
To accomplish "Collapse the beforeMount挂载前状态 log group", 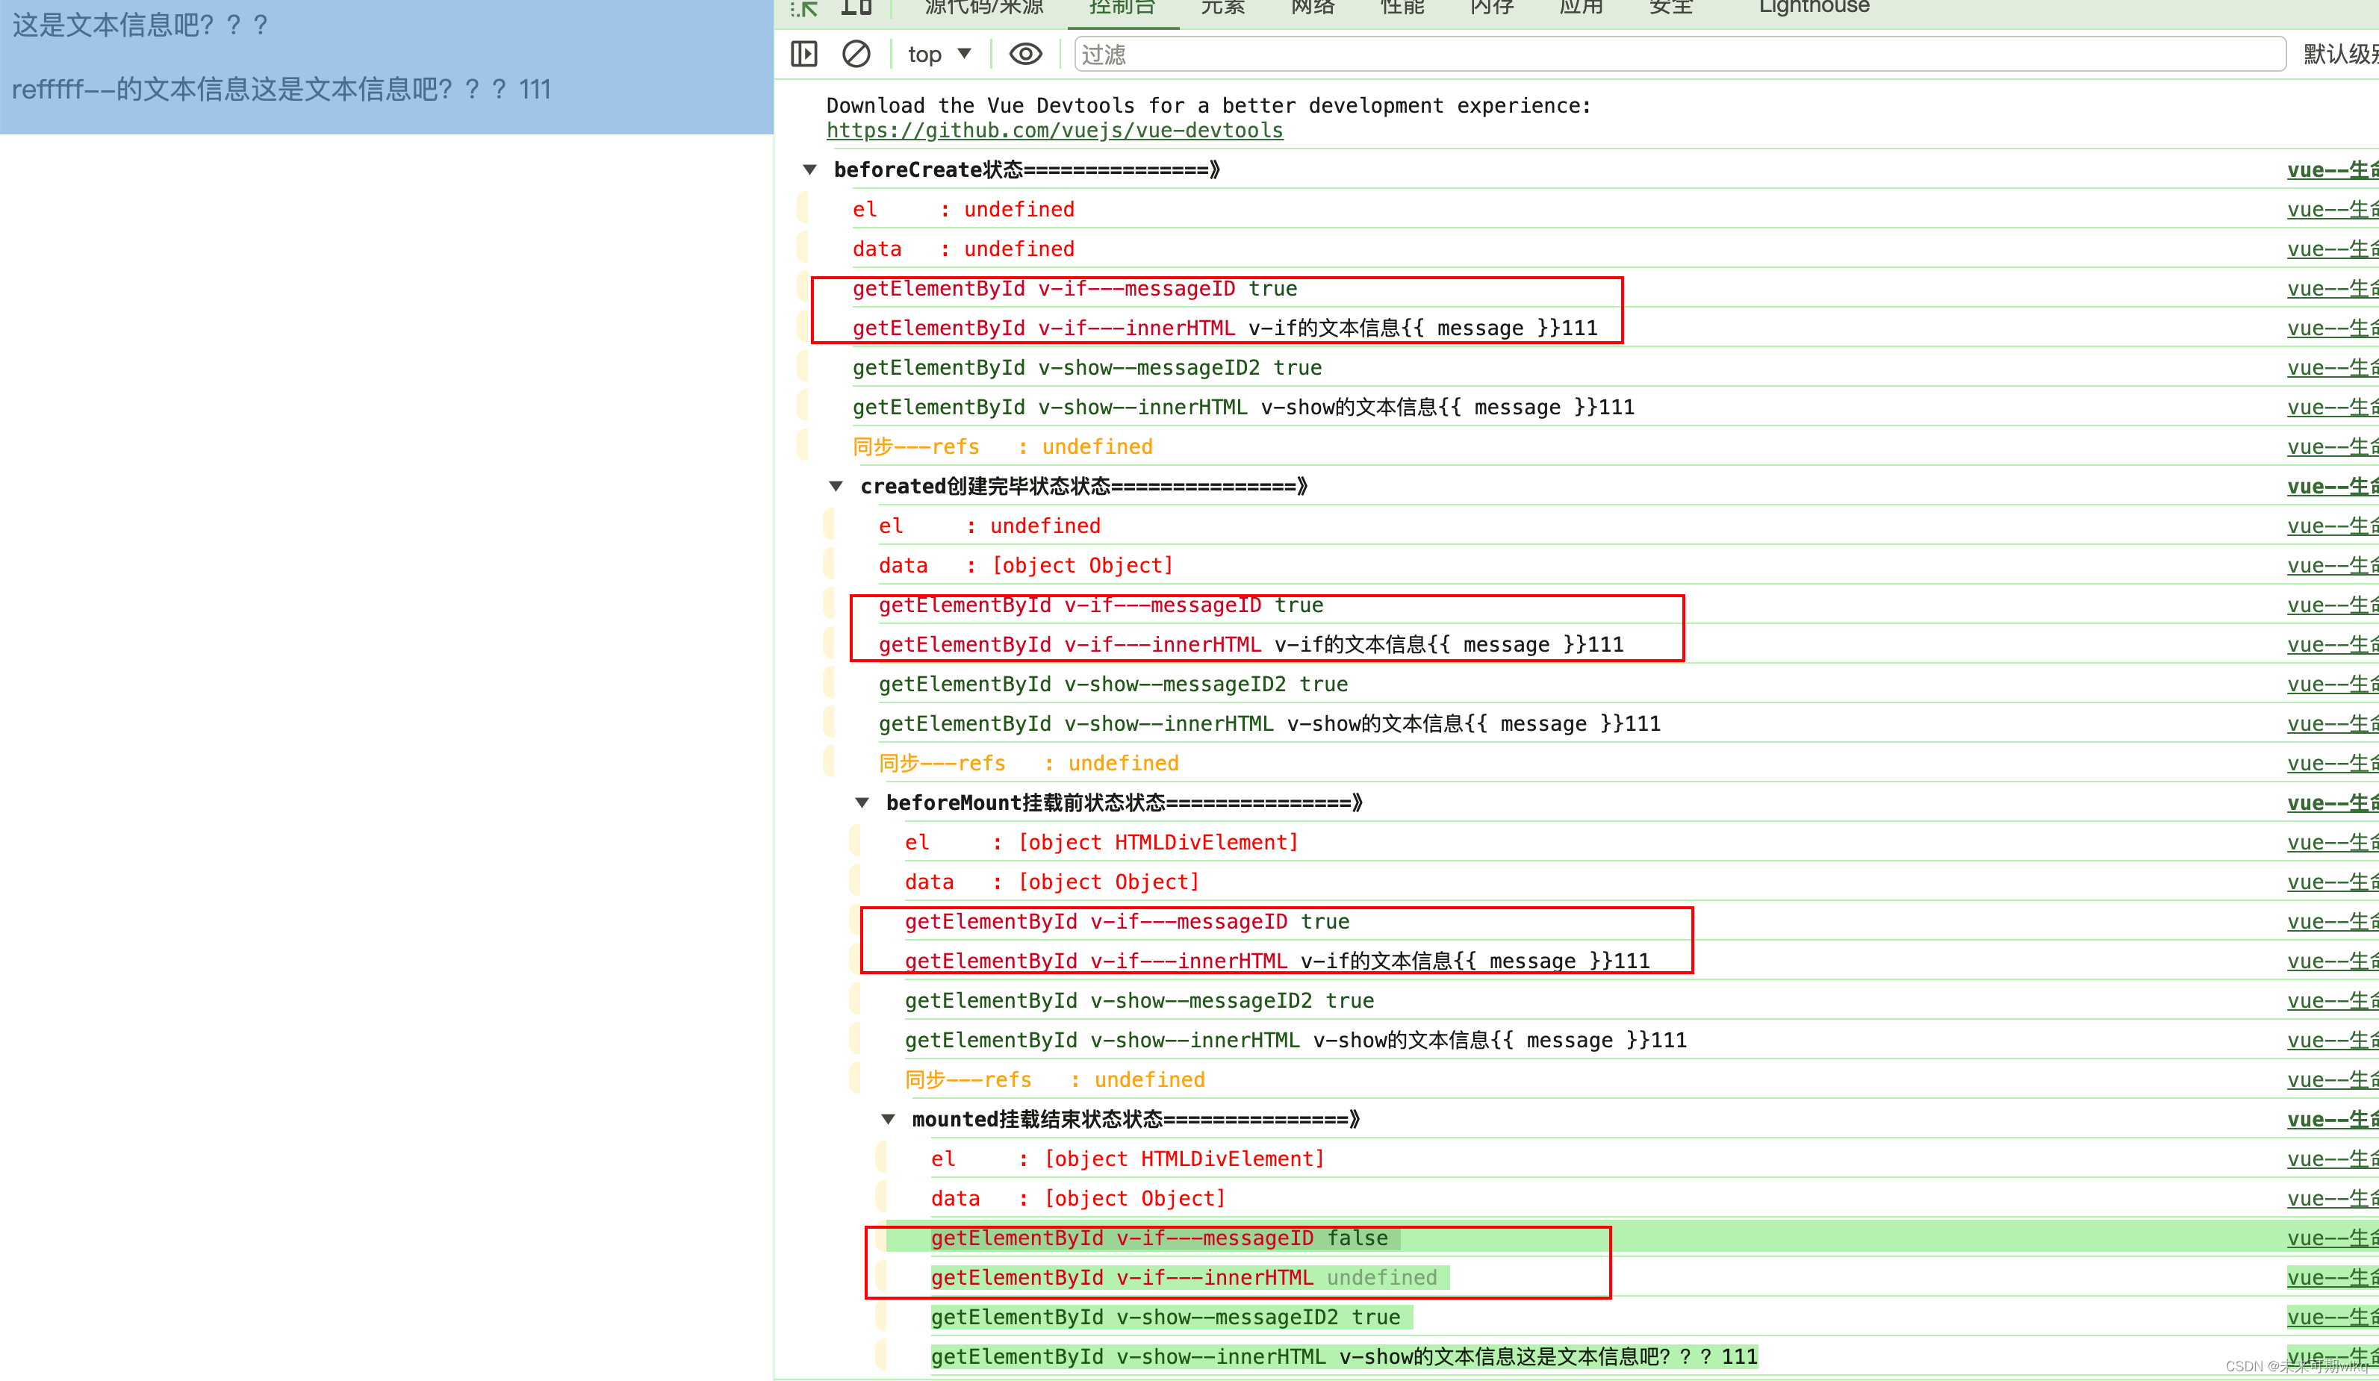I will click(862, 802).
